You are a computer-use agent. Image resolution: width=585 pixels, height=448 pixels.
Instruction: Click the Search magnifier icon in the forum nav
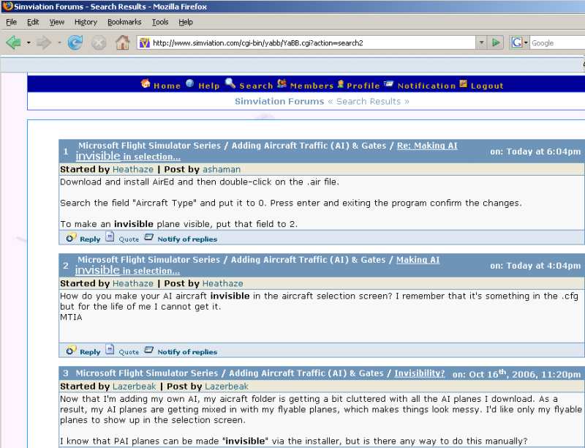230,83
